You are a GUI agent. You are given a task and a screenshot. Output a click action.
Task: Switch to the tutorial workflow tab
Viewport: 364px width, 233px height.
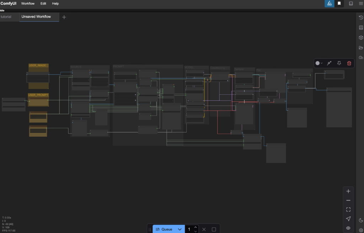[6, 17]
